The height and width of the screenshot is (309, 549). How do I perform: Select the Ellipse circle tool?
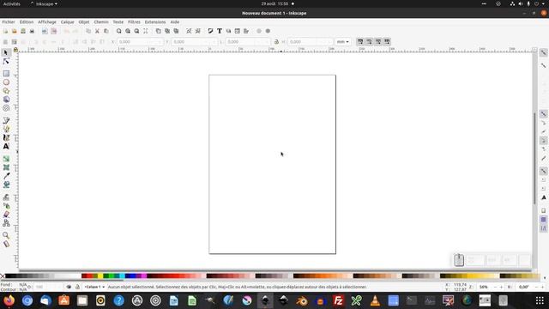6,82
